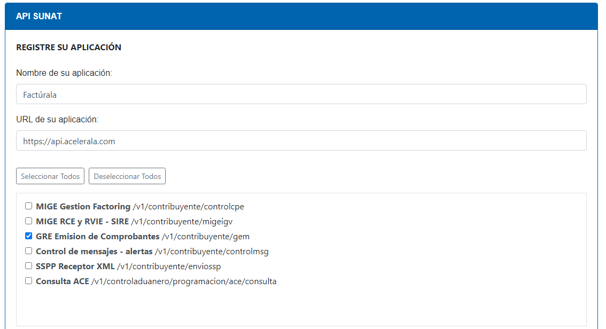Select the SSPP Receptor XML checkbox
Viewport: 606px width, 329px height.
point(28,266)
